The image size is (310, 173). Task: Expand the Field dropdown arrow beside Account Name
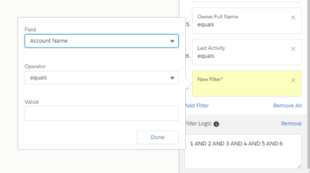[172, 41]
